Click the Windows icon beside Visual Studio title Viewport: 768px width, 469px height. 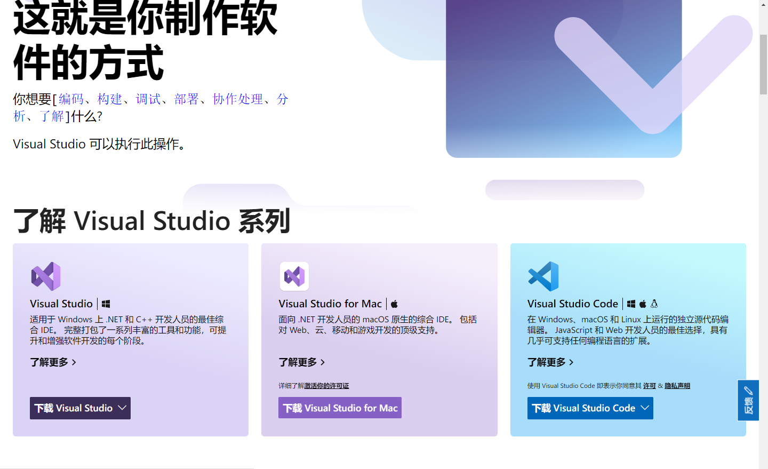click(106, 303)
